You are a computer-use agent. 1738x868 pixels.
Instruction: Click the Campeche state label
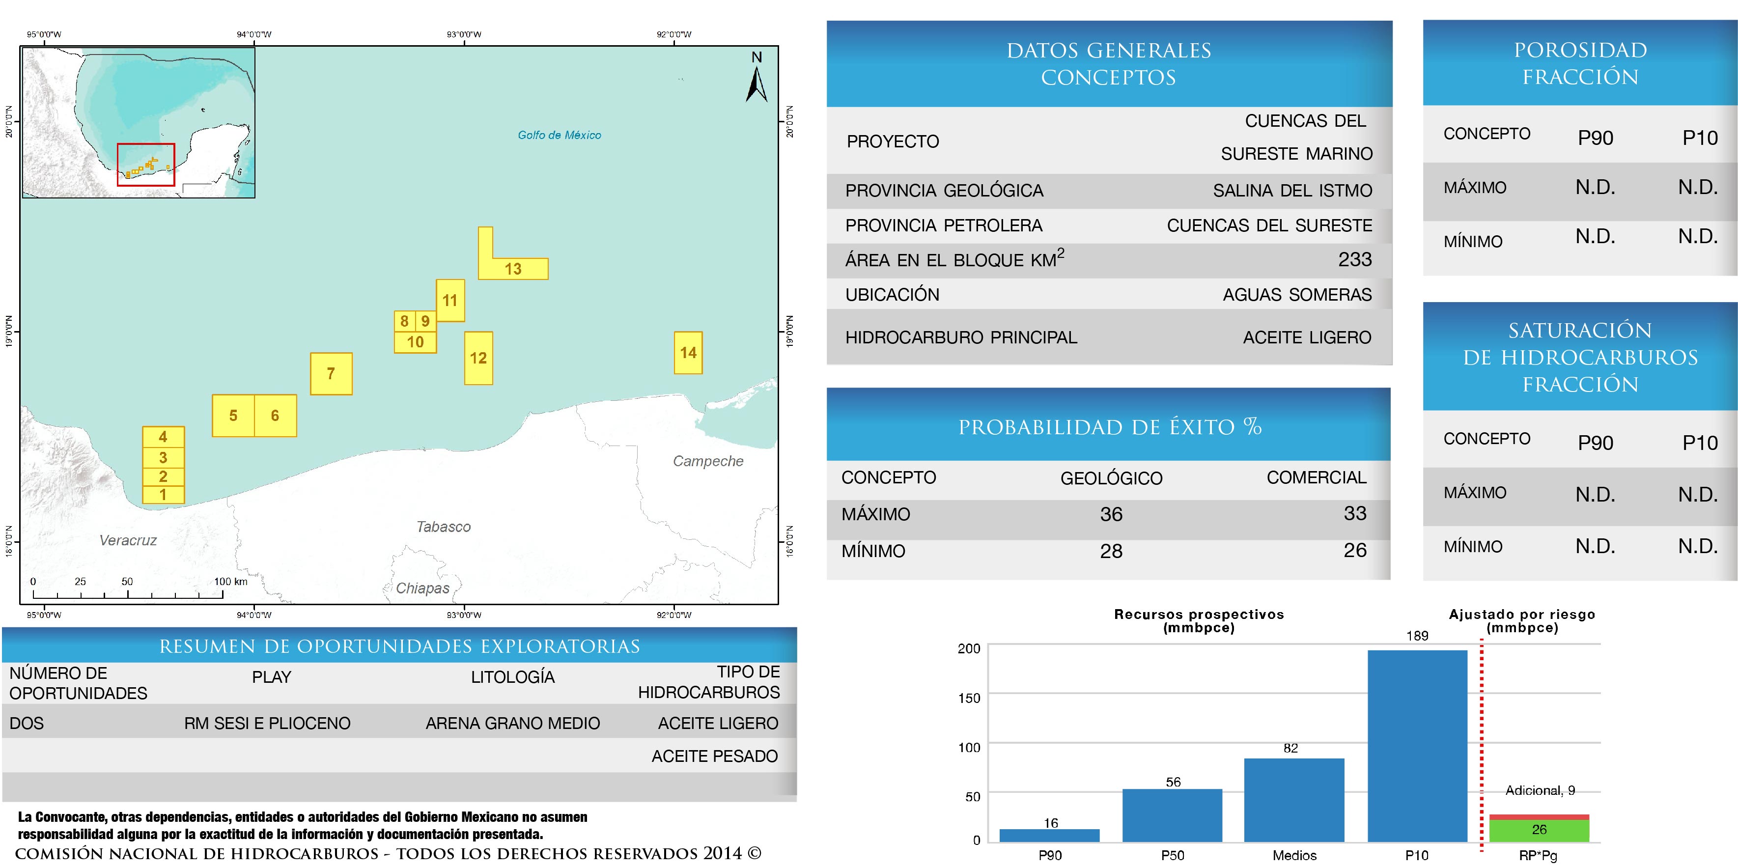point(708,461)
